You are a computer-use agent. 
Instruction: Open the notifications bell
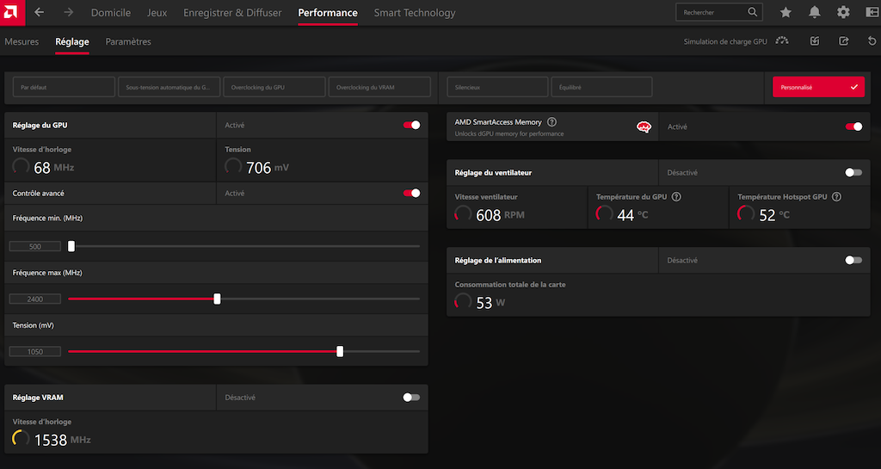click(x=814, y=12)
